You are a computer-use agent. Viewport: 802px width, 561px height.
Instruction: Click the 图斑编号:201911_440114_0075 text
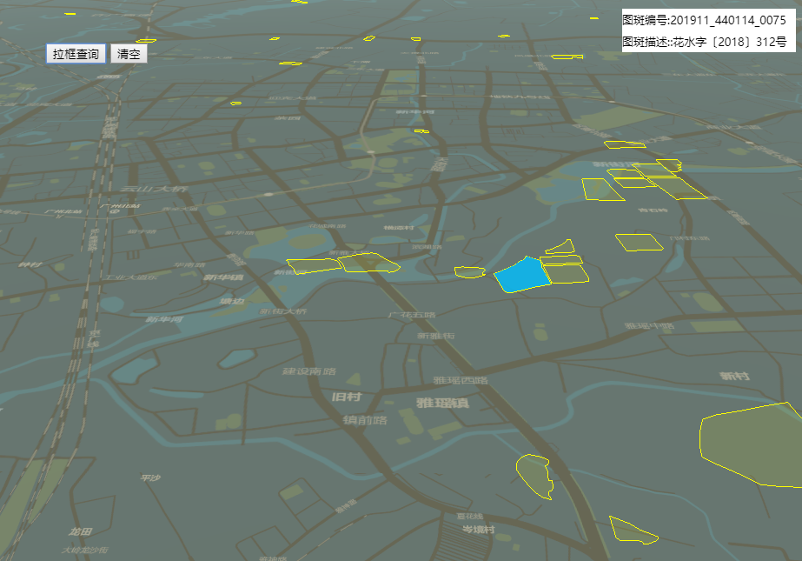click(704, 20)
